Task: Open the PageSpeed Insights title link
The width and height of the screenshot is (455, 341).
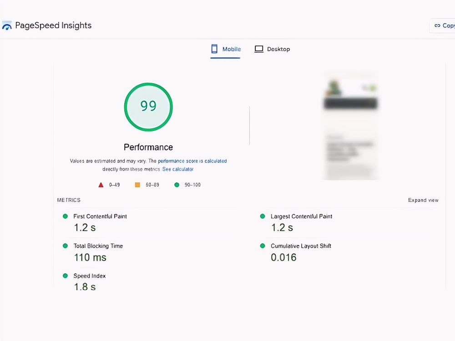Action: [53, 25]
